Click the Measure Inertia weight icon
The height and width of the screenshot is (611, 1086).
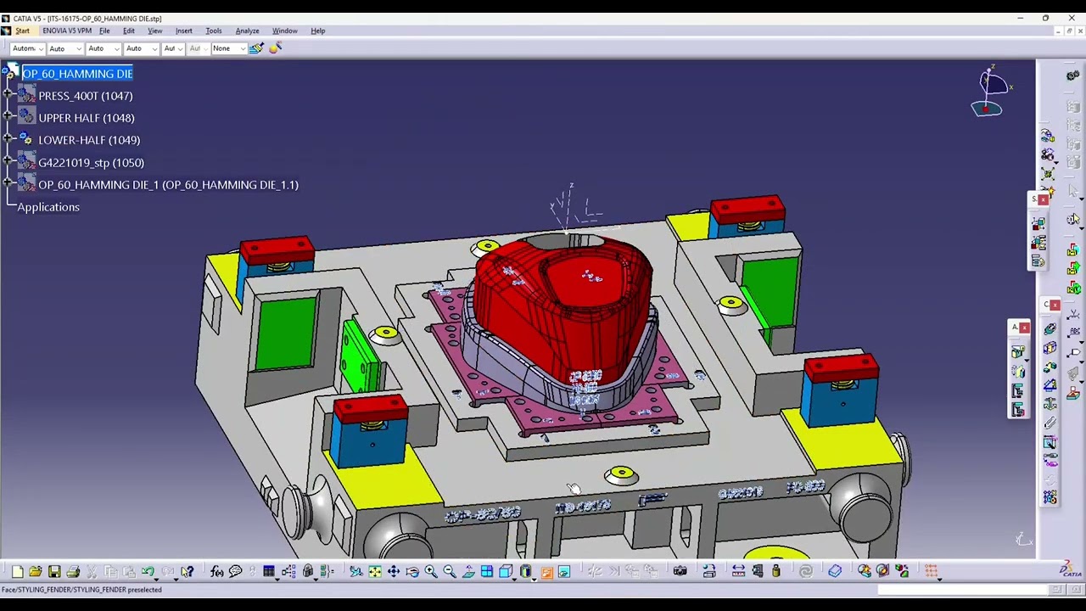tap(775, 572)
